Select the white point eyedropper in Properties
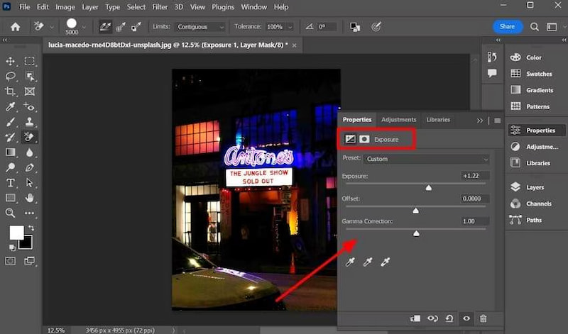 [x=385, y=262]
